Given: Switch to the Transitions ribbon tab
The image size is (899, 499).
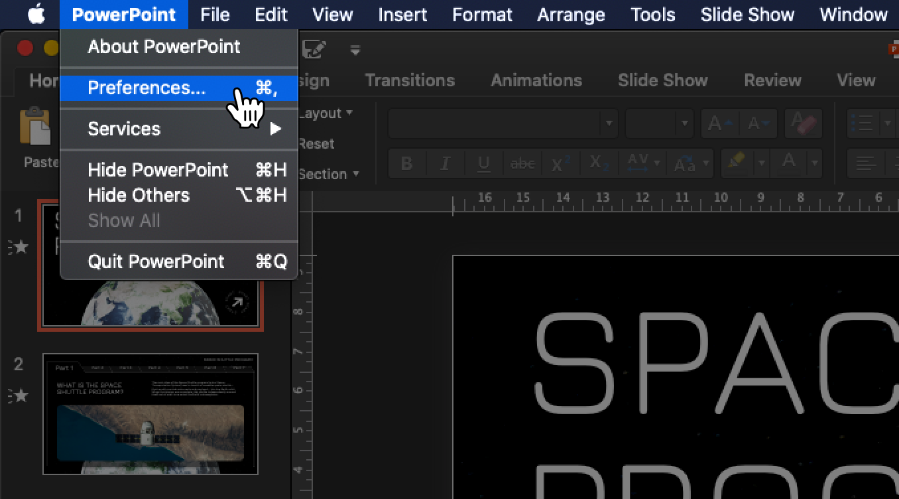Looking at the screenshot, I should click(410, 80).
